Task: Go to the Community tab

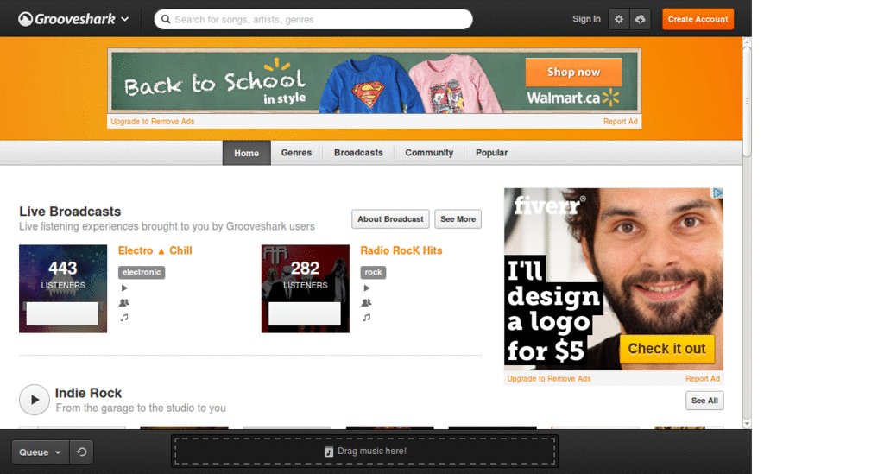Action: (x=429, y=153)
